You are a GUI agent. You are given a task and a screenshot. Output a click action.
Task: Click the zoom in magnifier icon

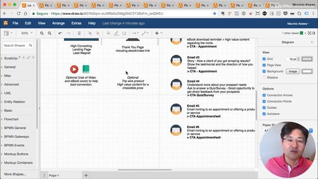tap(42, 33)
